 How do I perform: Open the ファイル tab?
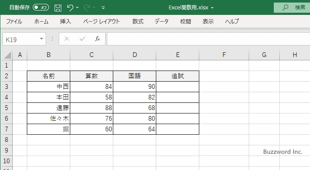14,22
